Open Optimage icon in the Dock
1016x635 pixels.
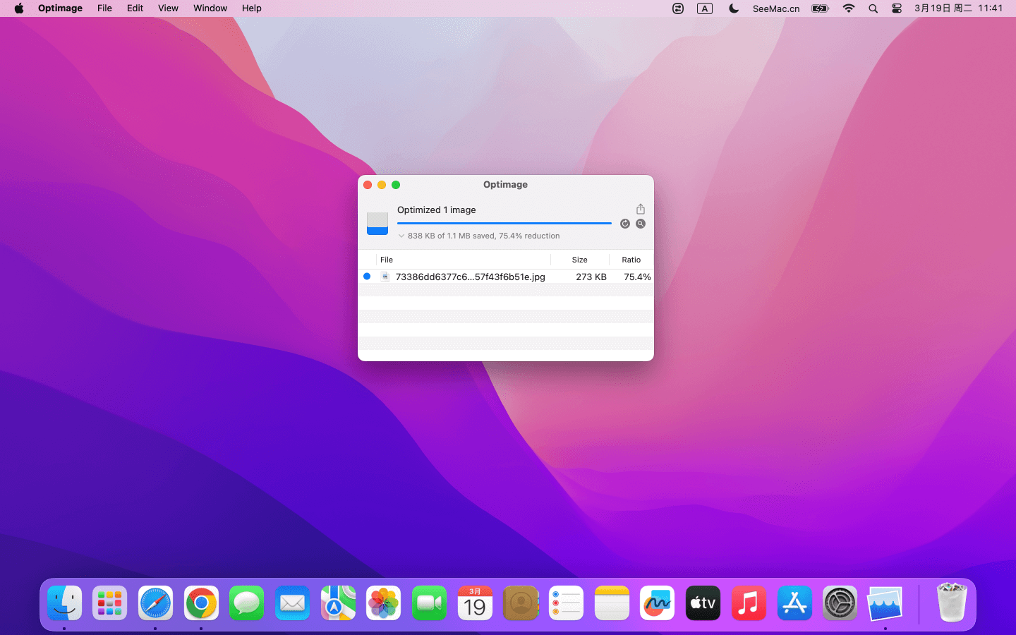click(x=885, y=605)
